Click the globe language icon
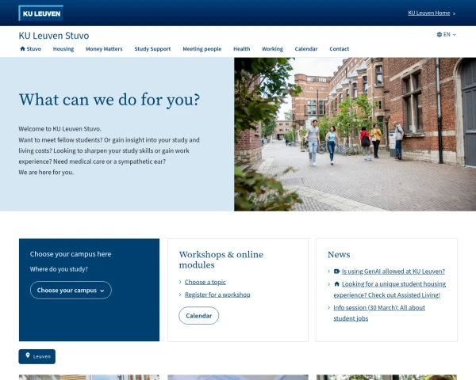Screen dimensions: 476x380 [440, 35]
